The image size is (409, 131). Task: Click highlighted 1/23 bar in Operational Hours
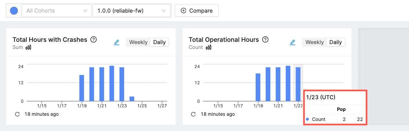pos(298,84)
